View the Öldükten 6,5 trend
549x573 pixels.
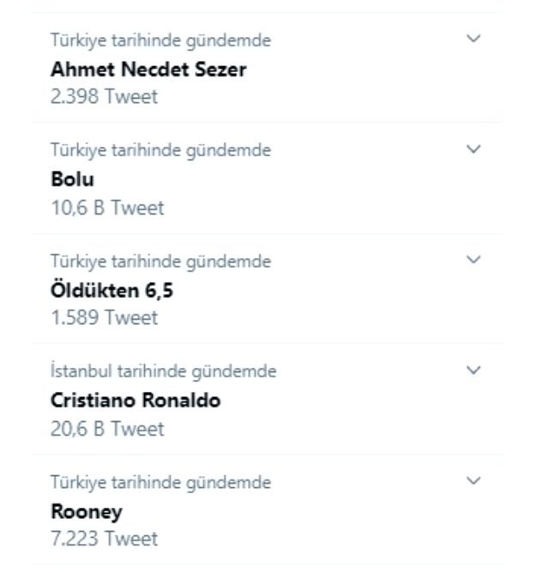pyautogui.click(x=112, y=291)
